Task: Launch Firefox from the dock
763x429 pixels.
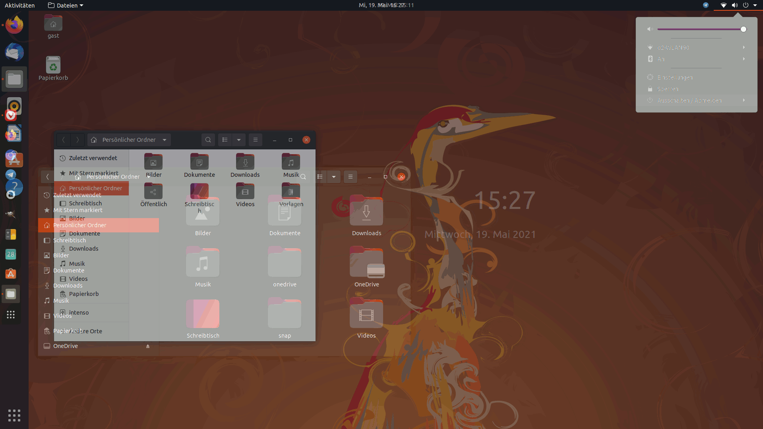Action: [14, 25]
